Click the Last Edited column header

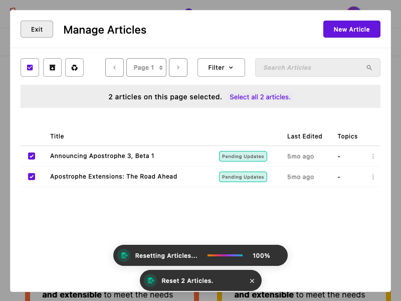coord(305,136)
